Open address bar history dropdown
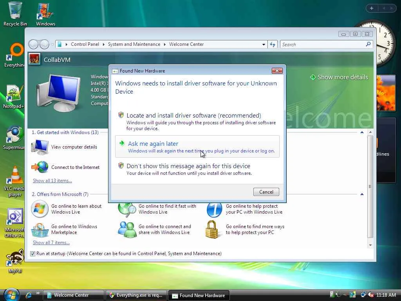This screenshot has width=401, height=301. coord(264,45)
